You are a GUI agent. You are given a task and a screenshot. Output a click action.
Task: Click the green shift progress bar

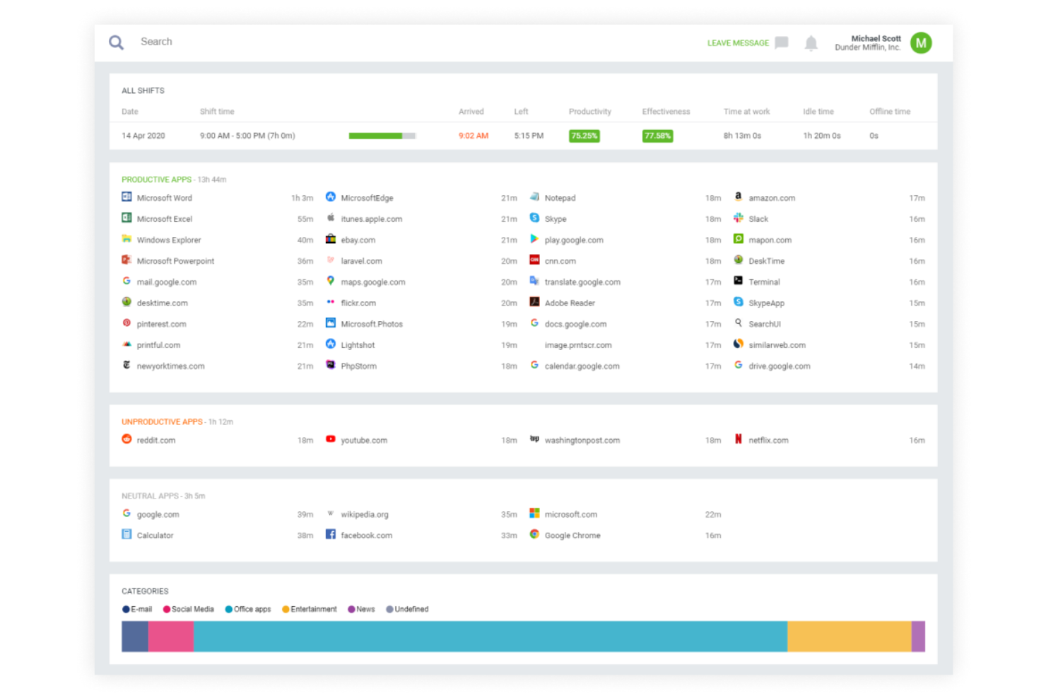(376, 135)
